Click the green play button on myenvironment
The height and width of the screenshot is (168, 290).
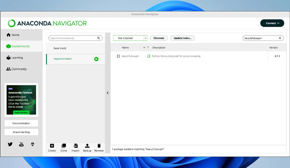tap(96, 59)
